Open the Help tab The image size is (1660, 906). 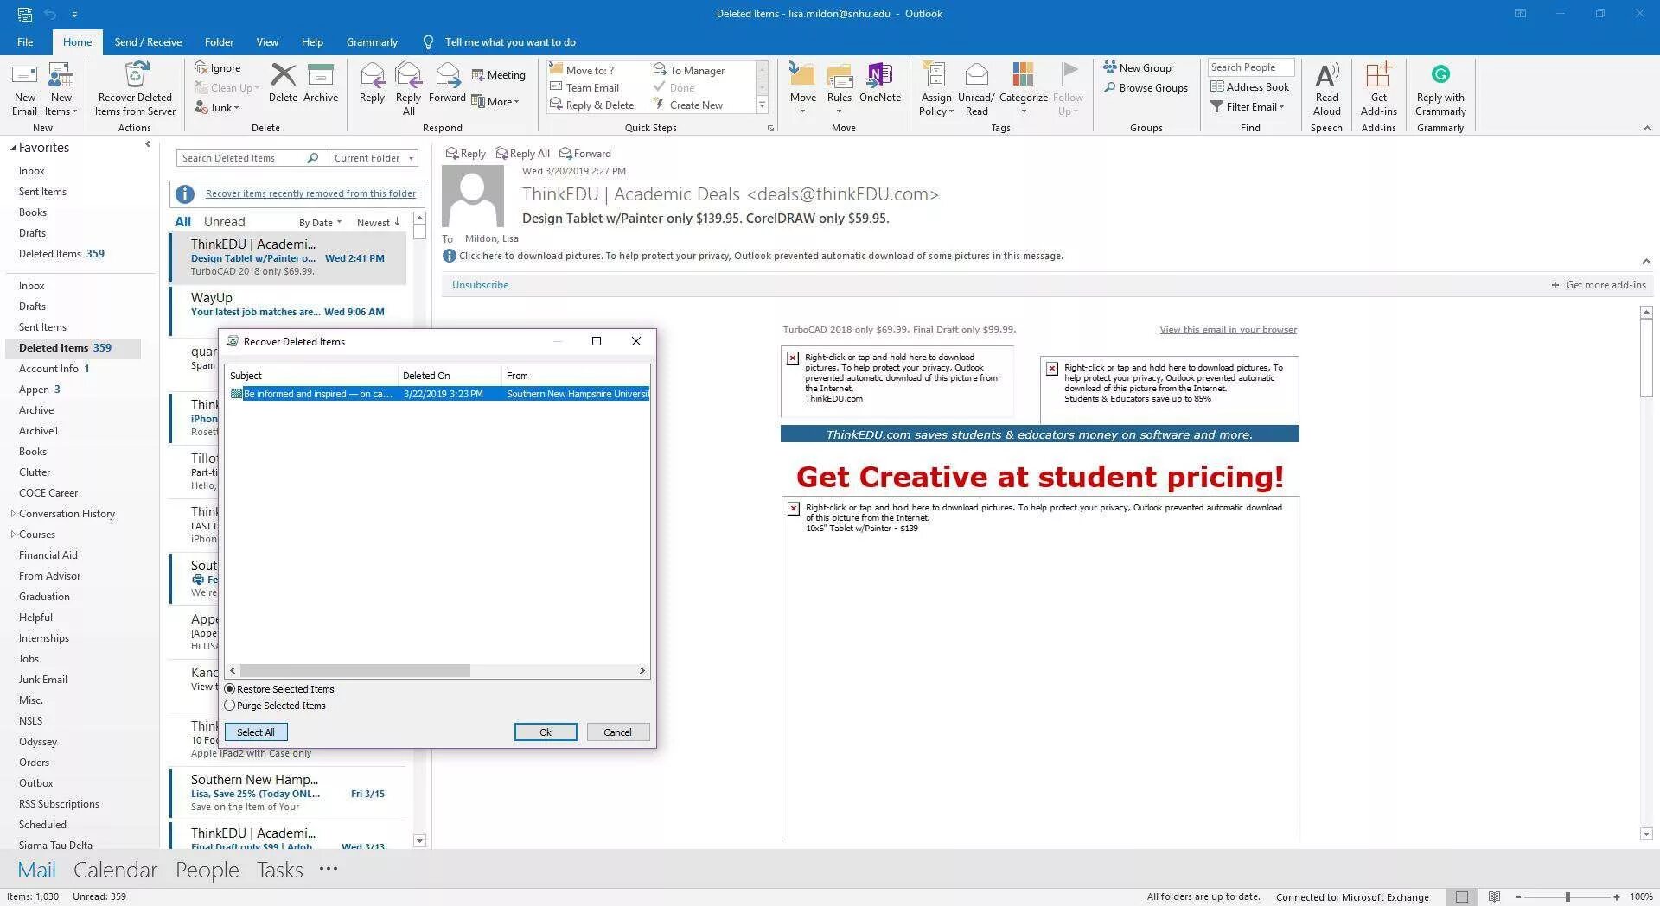(312, 41)
